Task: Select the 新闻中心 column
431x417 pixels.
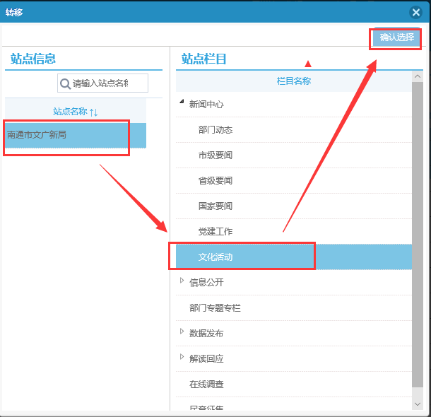Action: coord(293,105)
